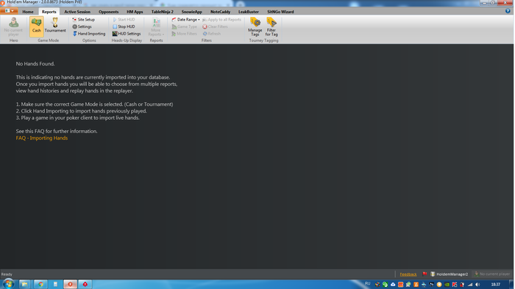Open the Active Session tab
This screenshot has height=289, width=515.
77,12
